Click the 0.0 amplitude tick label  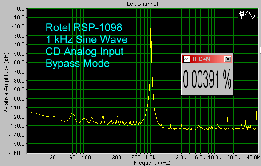(20, 8)
